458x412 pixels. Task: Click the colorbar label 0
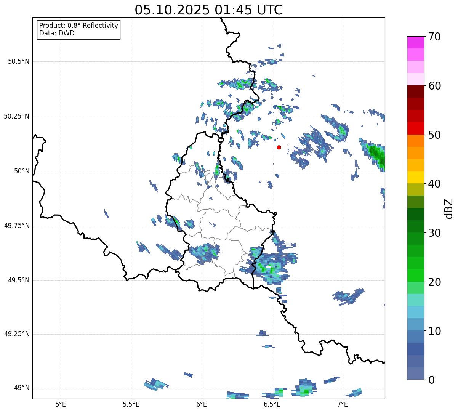pyautogui.click(x=432, y=380)
